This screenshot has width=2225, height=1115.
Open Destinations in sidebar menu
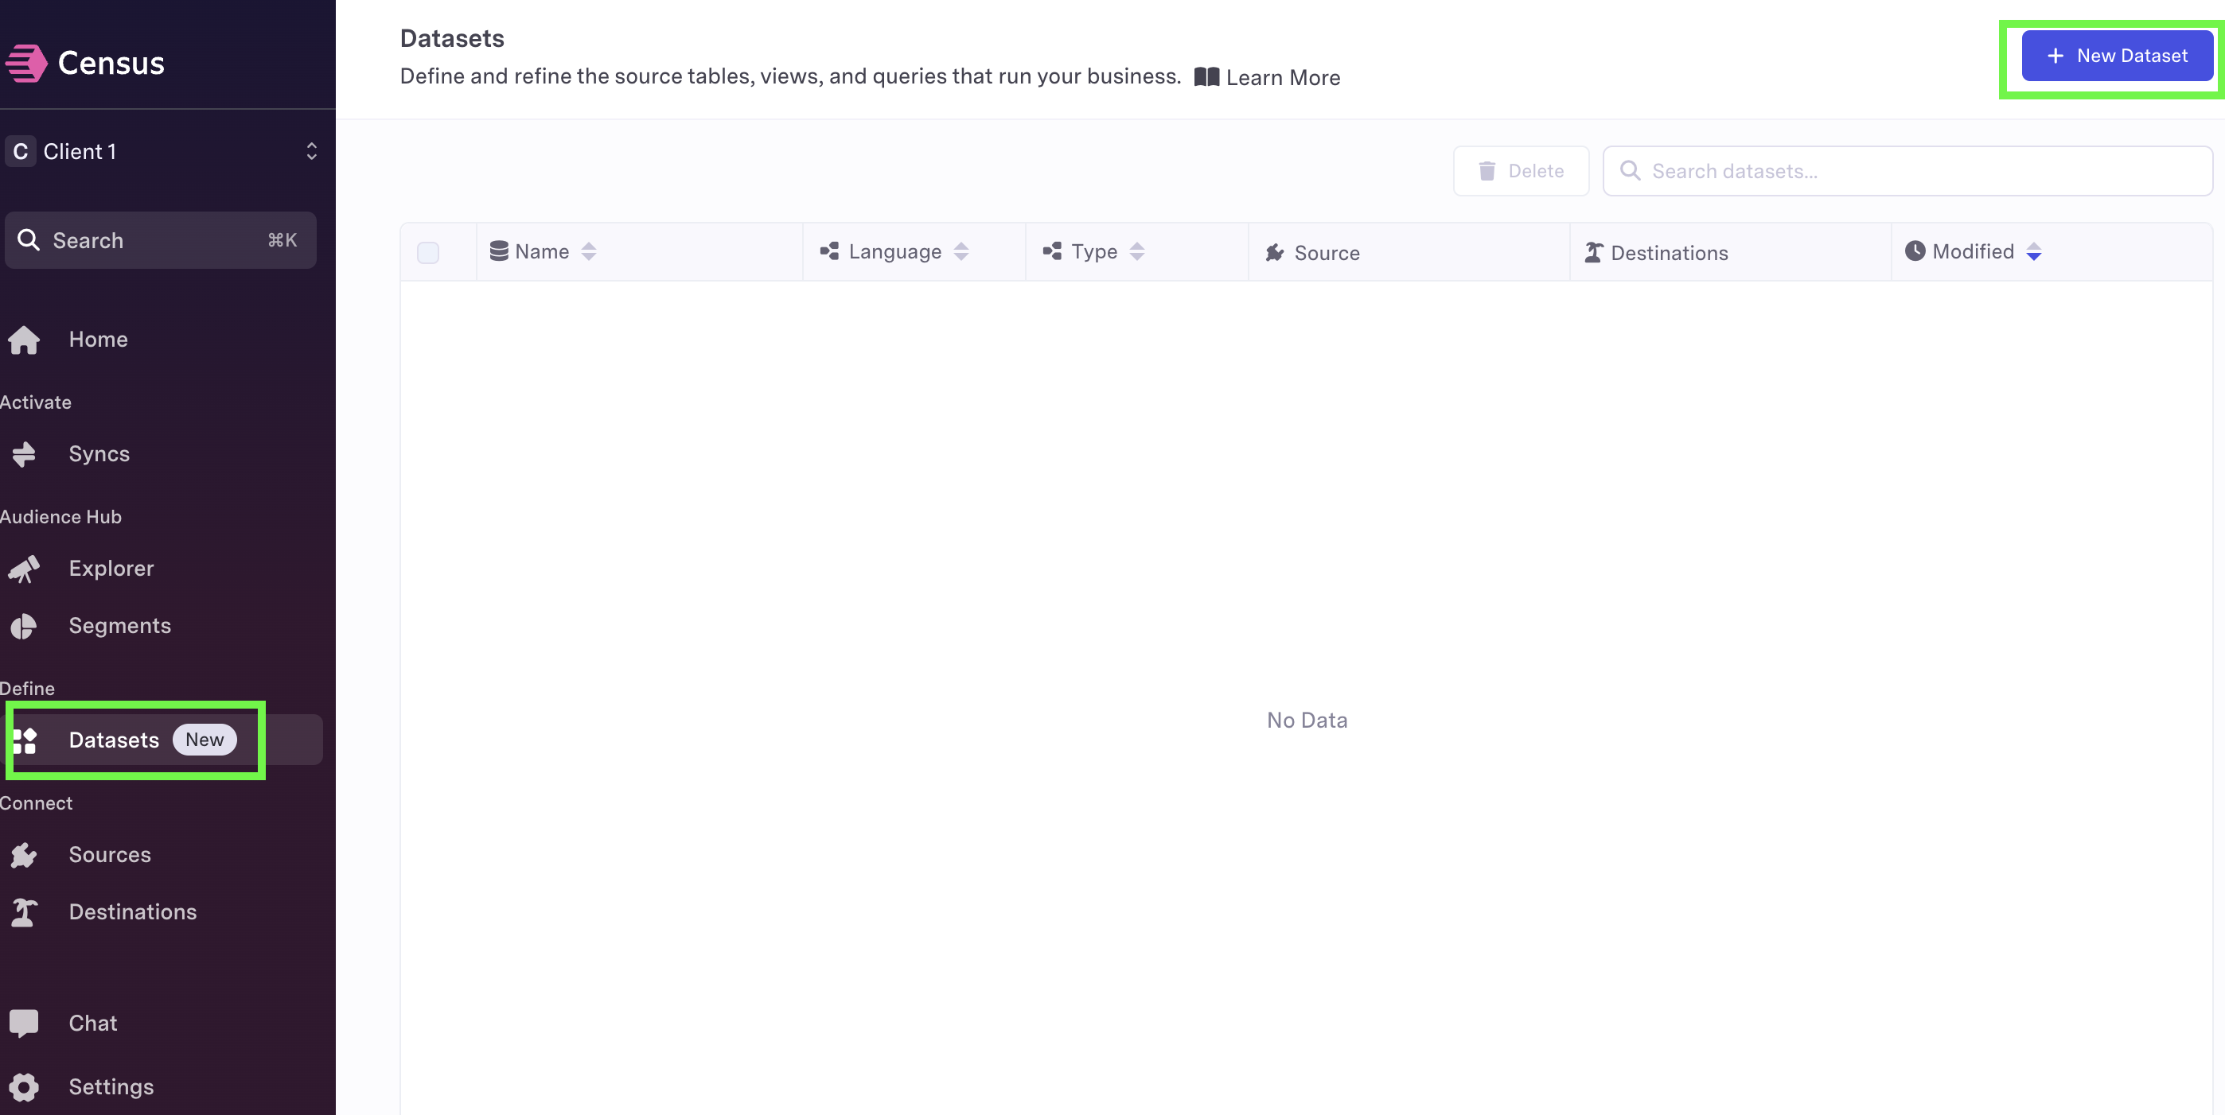[133, 912]
